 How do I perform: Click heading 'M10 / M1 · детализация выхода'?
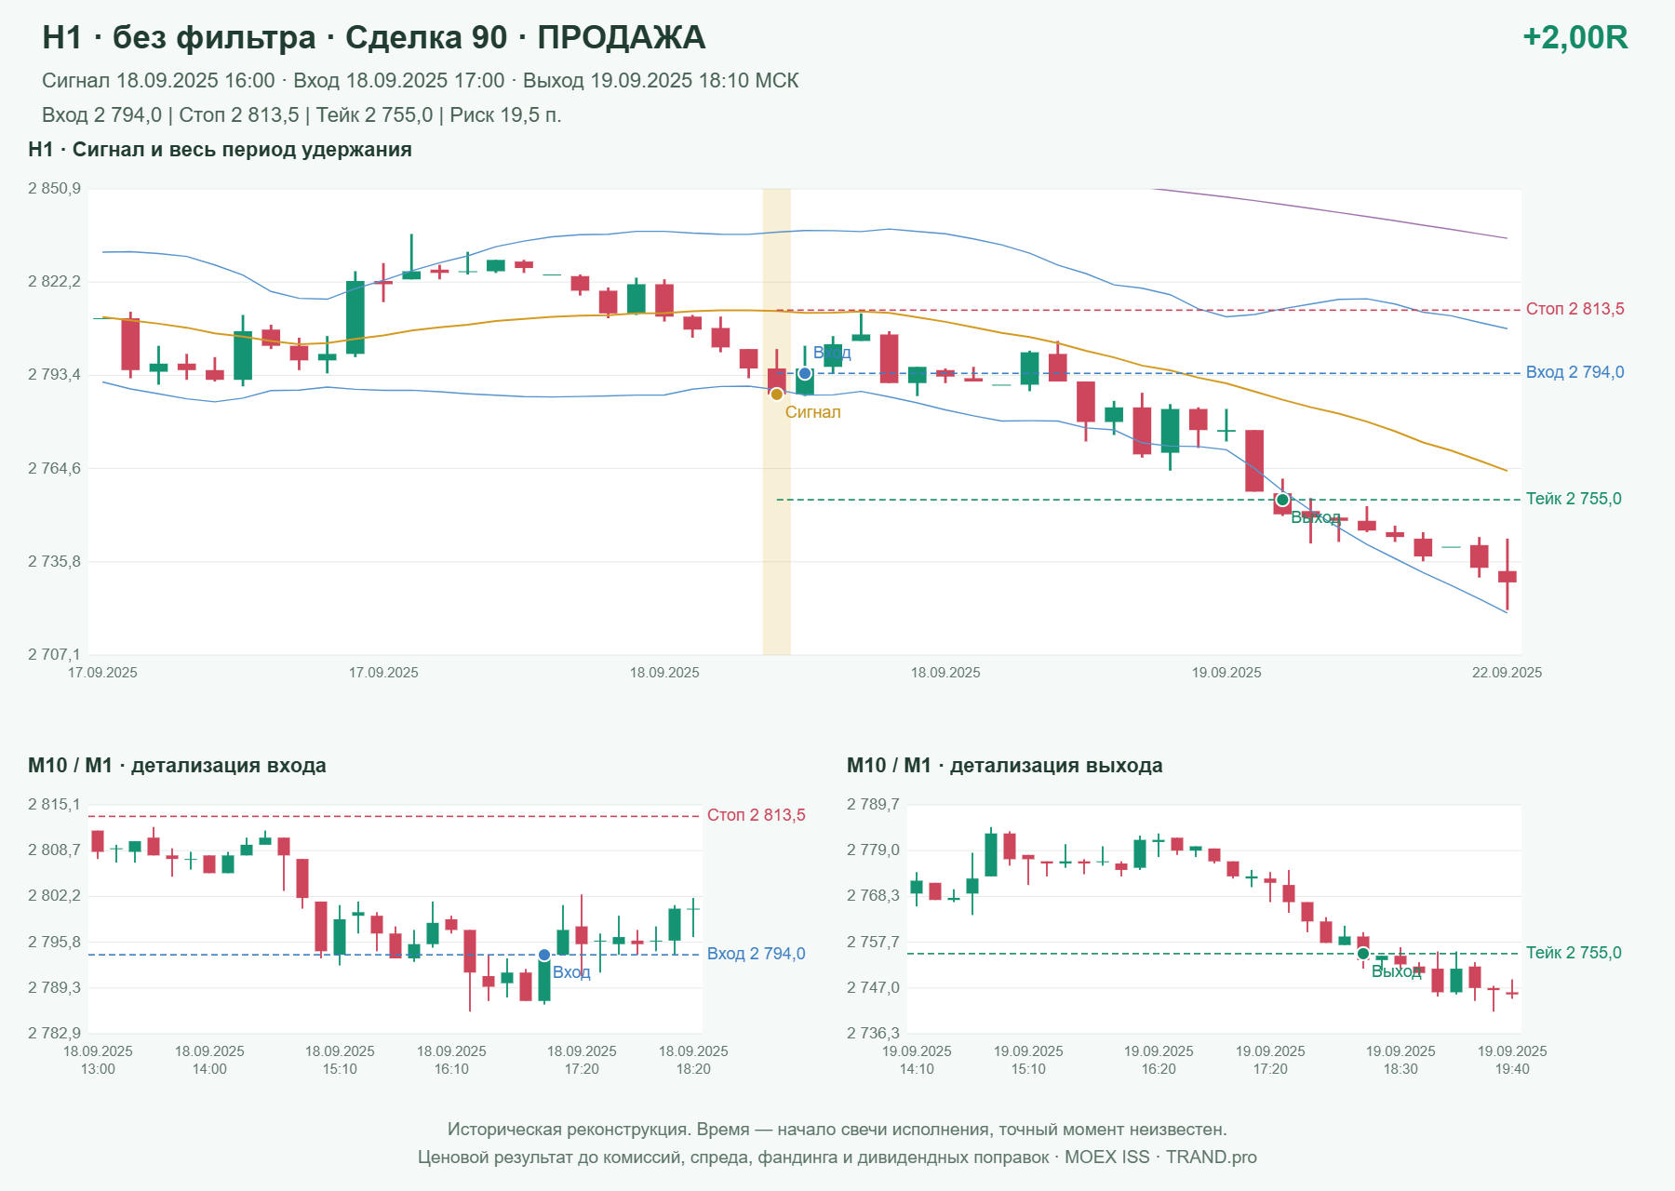(1005, 766)
